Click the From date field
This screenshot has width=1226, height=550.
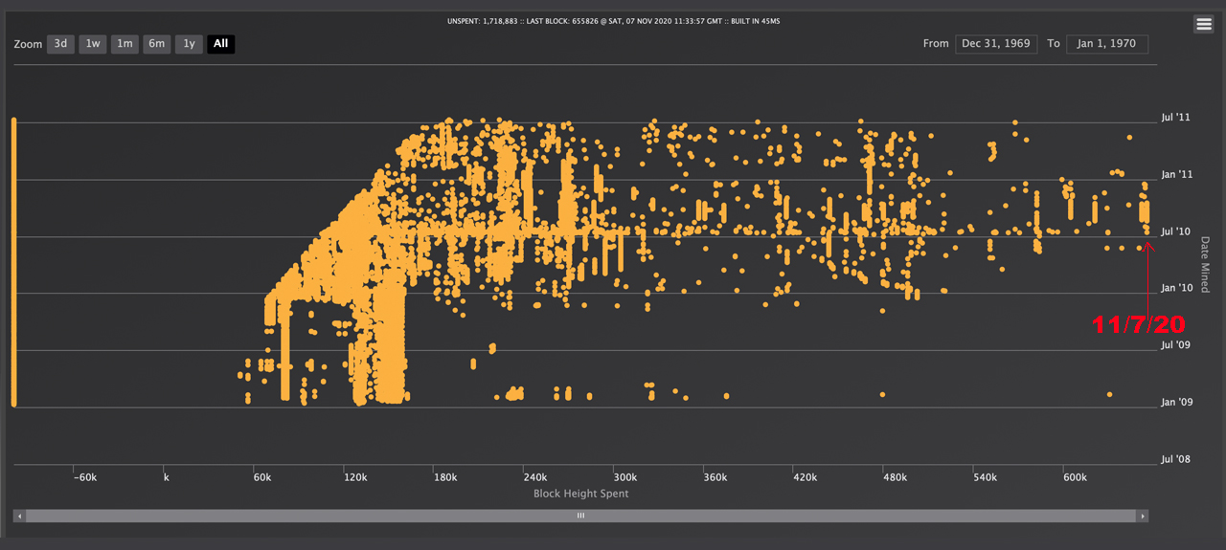coord(996,44)
